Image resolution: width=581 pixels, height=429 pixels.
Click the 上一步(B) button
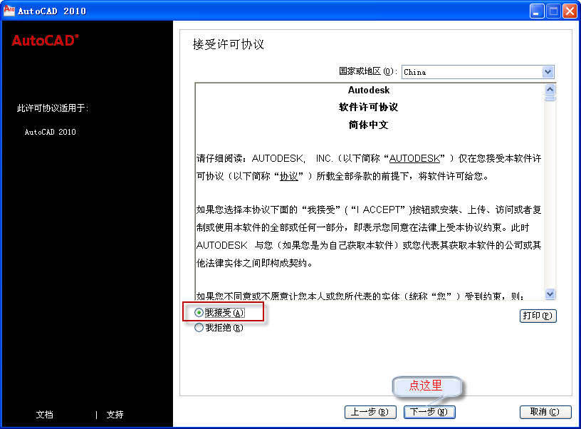(x=370, y=412)
